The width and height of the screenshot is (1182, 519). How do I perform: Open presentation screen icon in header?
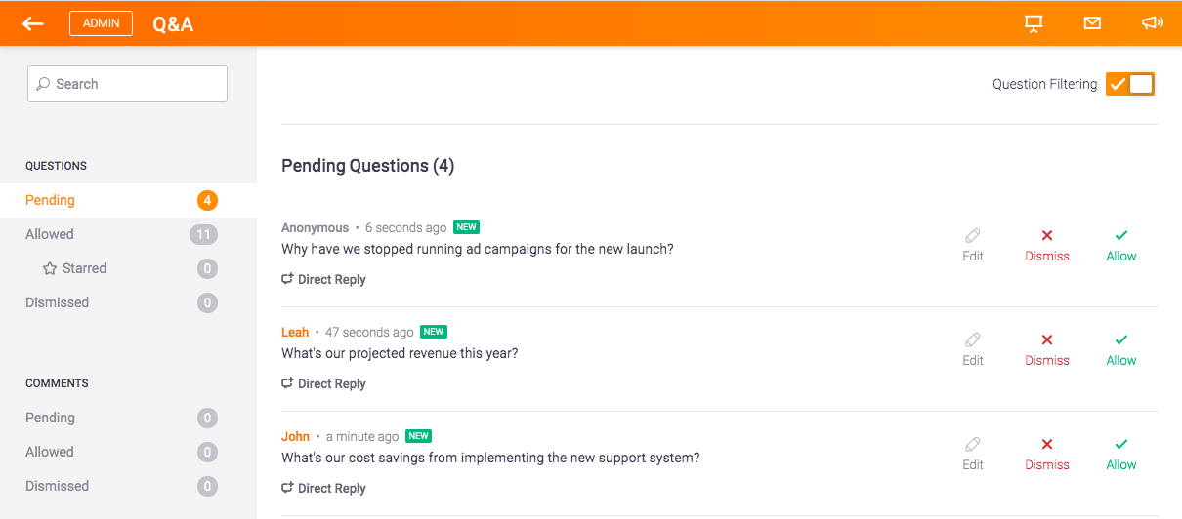[x=1034, y=23]
